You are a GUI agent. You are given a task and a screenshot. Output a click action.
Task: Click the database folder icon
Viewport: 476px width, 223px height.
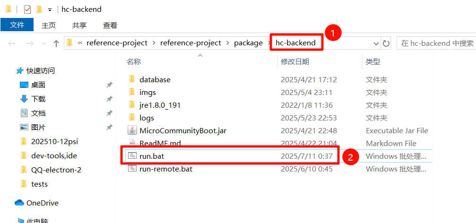[x=132, y=80]
